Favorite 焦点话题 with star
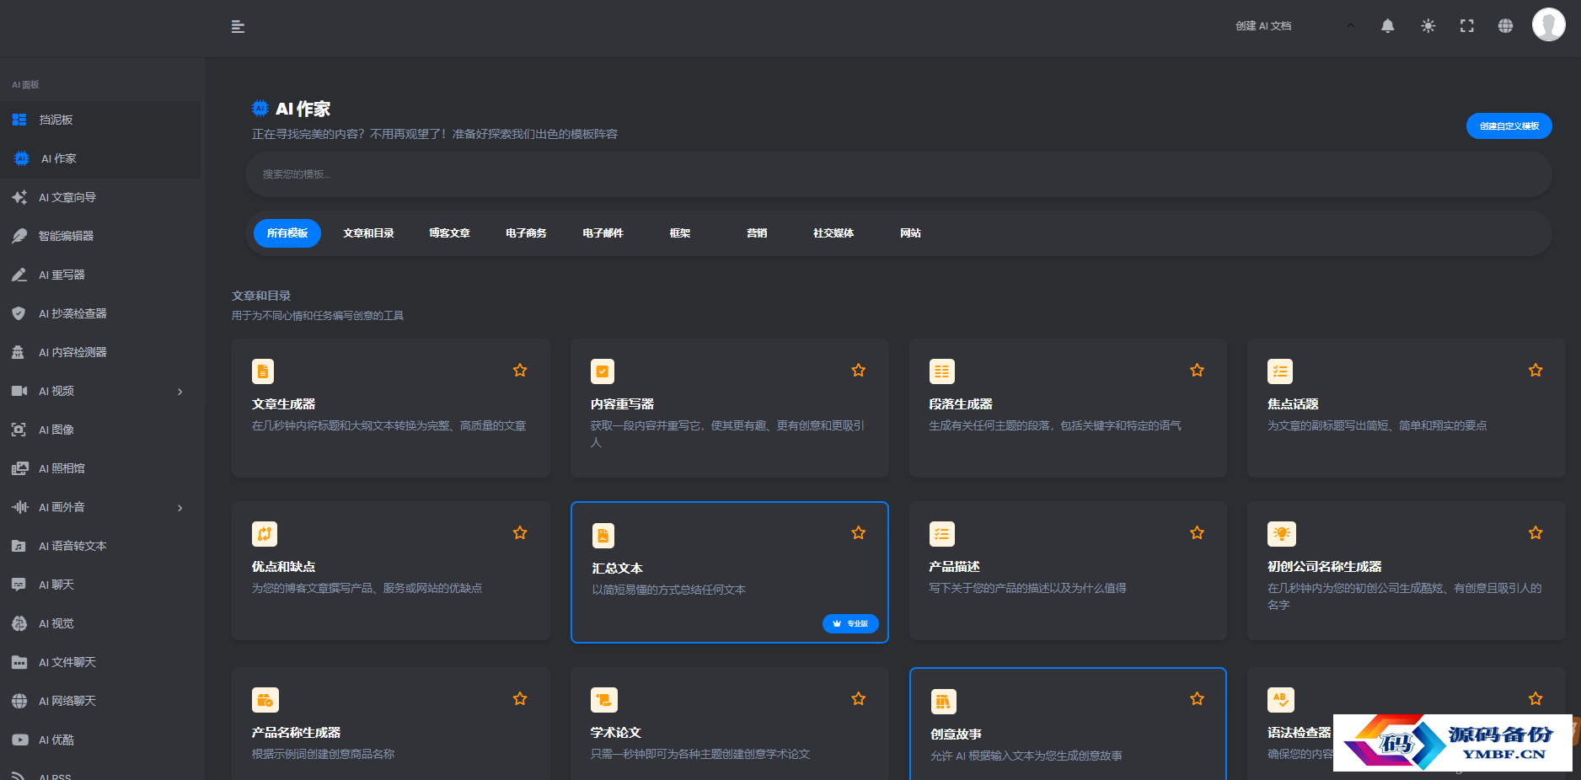This screenshot has height=780, width=1581. coord(1535,371)
